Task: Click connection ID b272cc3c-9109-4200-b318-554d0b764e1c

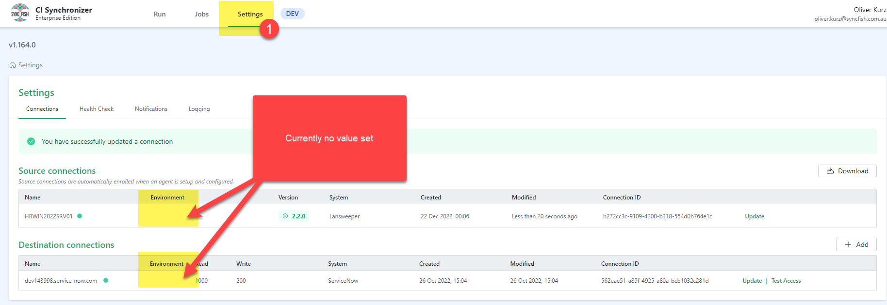Action: [657, 216]
